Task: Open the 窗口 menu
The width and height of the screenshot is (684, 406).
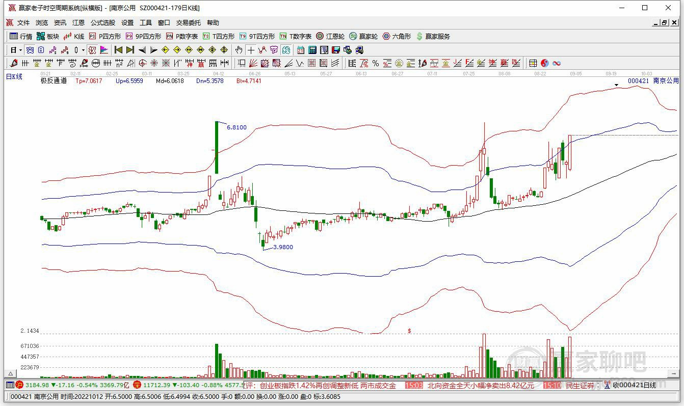Action: [164, 23]
